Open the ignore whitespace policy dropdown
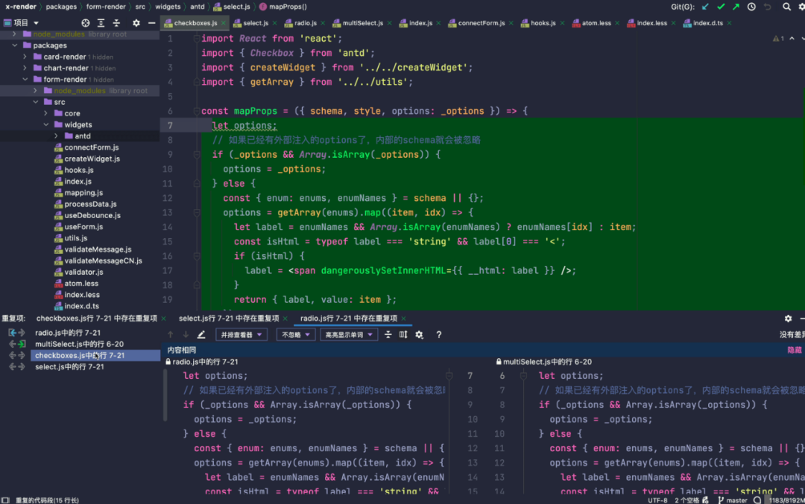This screenshot has height=504, width=805. pos(296,335)
